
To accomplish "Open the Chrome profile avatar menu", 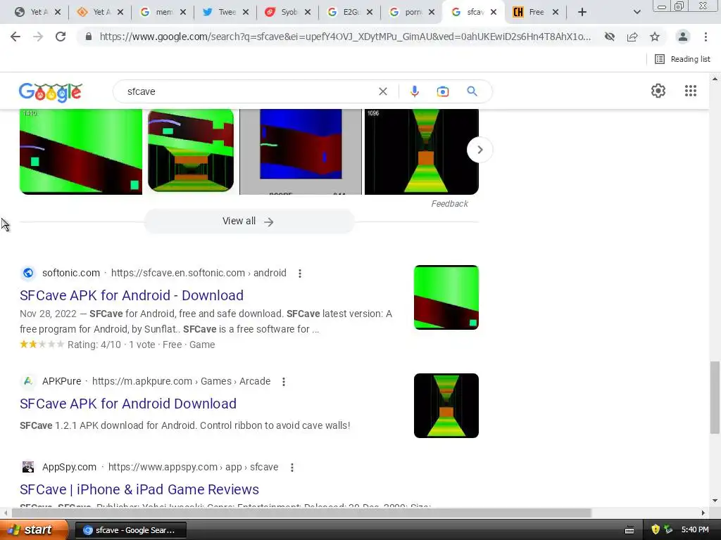I will coord(683,37).
